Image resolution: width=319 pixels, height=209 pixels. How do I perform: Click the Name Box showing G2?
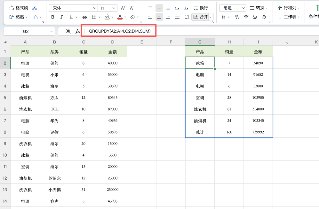tap(29, 32)
